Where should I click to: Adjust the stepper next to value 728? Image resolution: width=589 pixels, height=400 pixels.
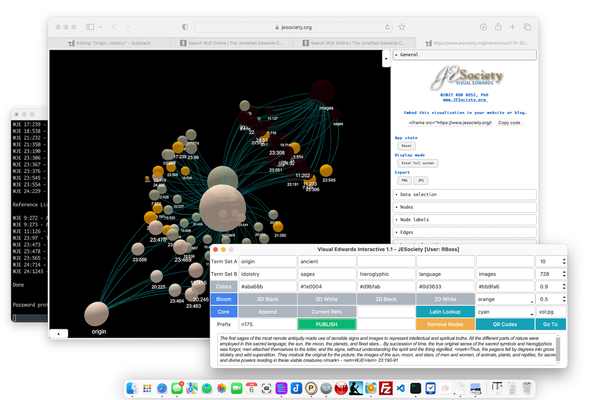pos(564,274)
